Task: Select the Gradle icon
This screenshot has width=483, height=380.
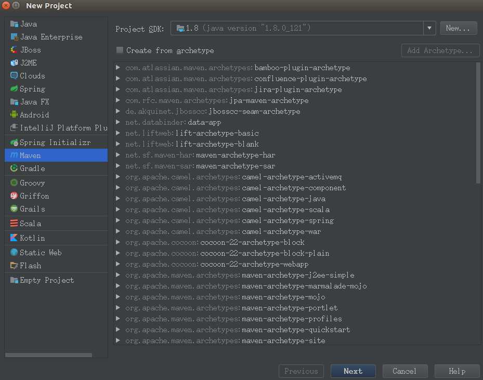Action: [x=14, y=168]
